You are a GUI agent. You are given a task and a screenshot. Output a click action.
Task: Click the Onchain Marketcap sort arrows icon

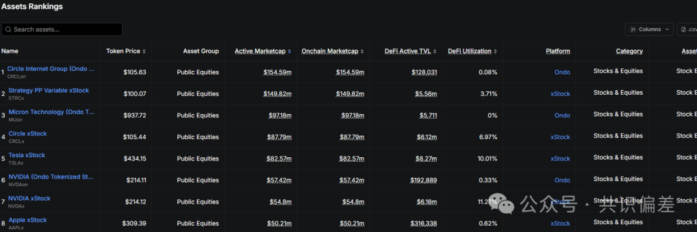point(362,52)
